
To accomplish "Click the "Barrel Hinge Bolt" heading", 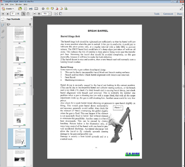I will click(x=70, y=36).
